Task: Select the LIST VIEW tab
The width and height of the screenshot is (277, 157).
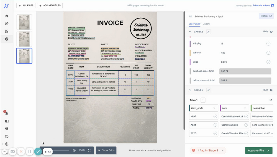Action: tap(194, 24)
